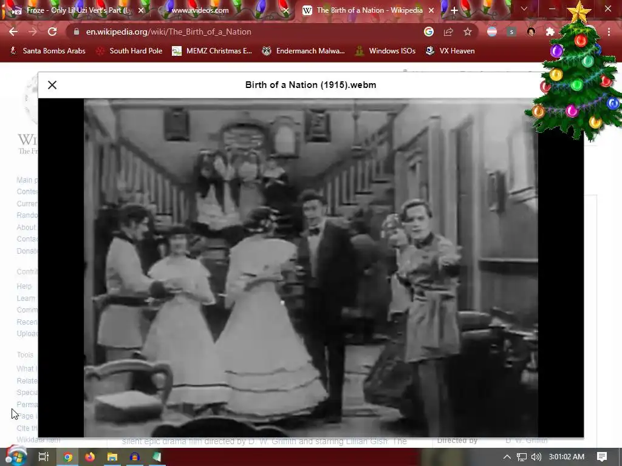Open the VX Heaven bookmark

click(450, 51)
